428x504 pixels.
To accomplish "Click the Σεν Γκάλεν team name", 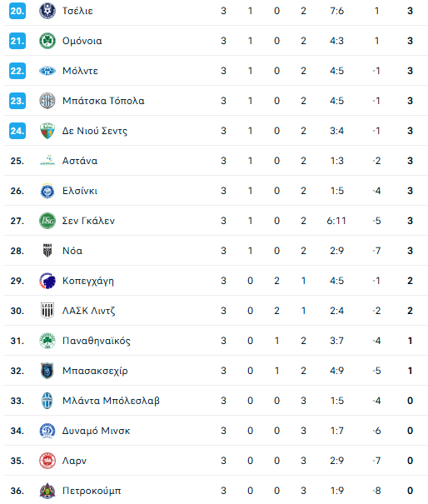I will 88,221.
